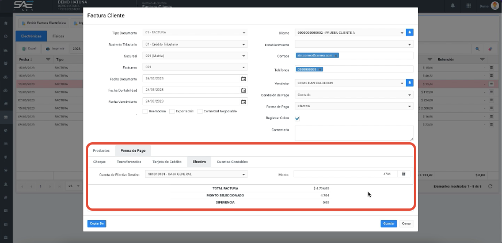Click the Excel export button
Image resolution: width=502 pixels, height=243 pixels.
[29, 49]
